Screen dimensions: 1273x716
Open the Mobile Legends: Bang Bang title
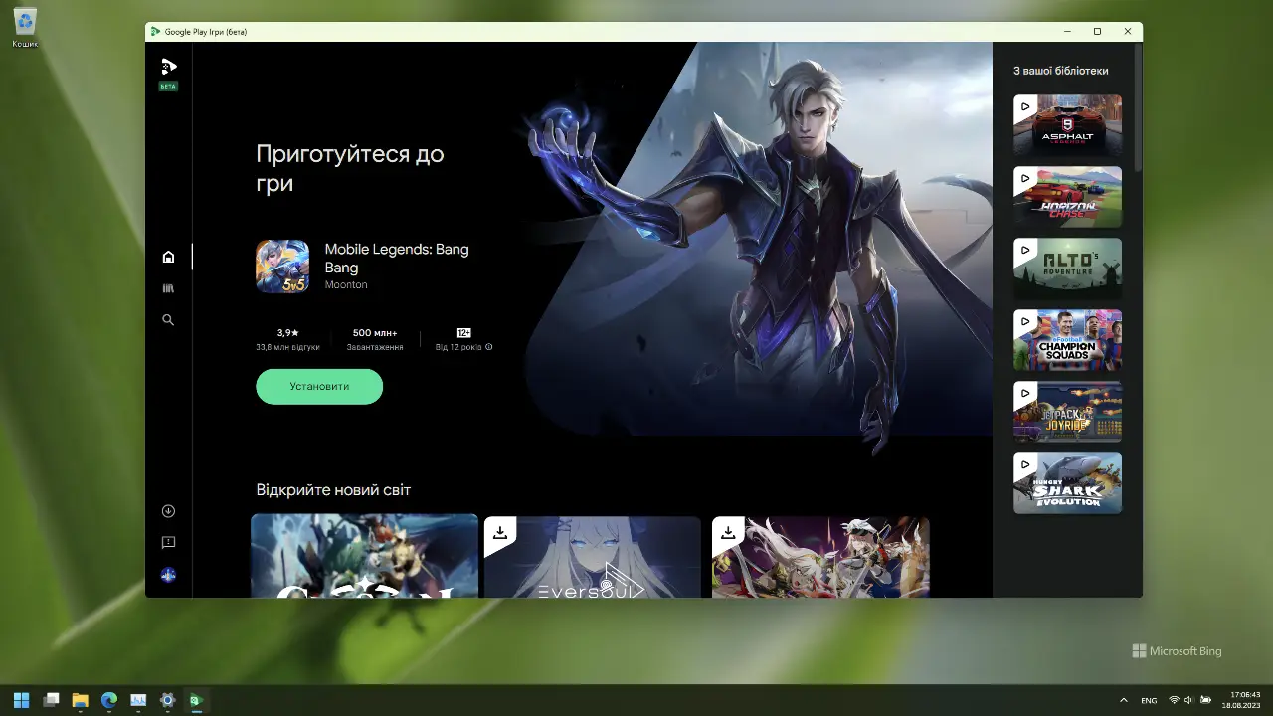397,259
